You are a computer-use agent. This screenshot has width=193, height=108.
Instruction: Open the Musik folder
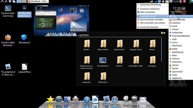coord(152,45)
